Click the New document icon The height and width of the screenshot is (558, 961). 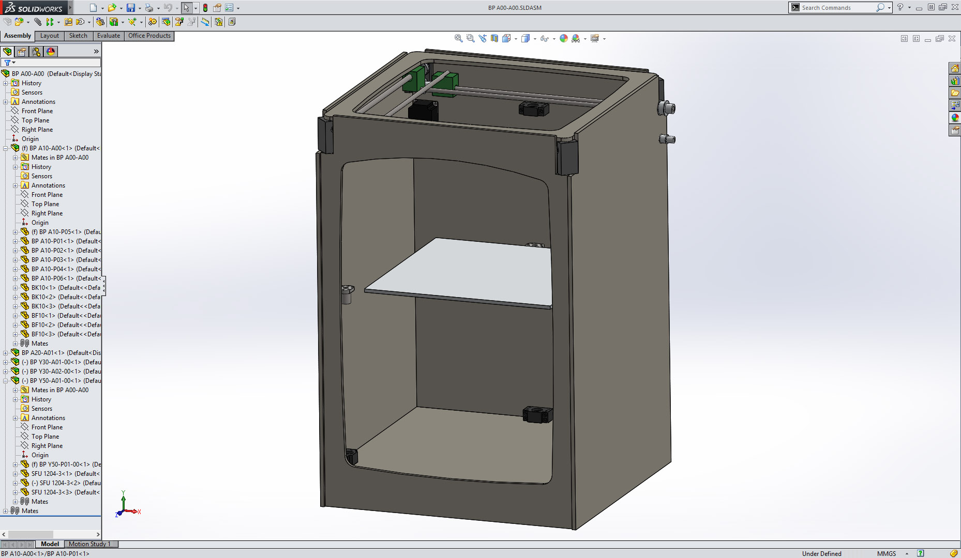click(93, 8)
